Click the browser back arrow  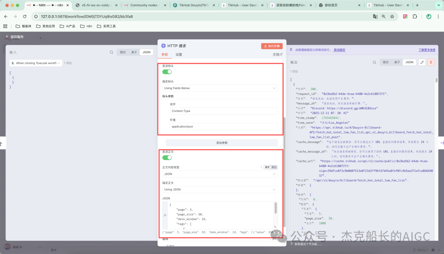click(6, 16)
